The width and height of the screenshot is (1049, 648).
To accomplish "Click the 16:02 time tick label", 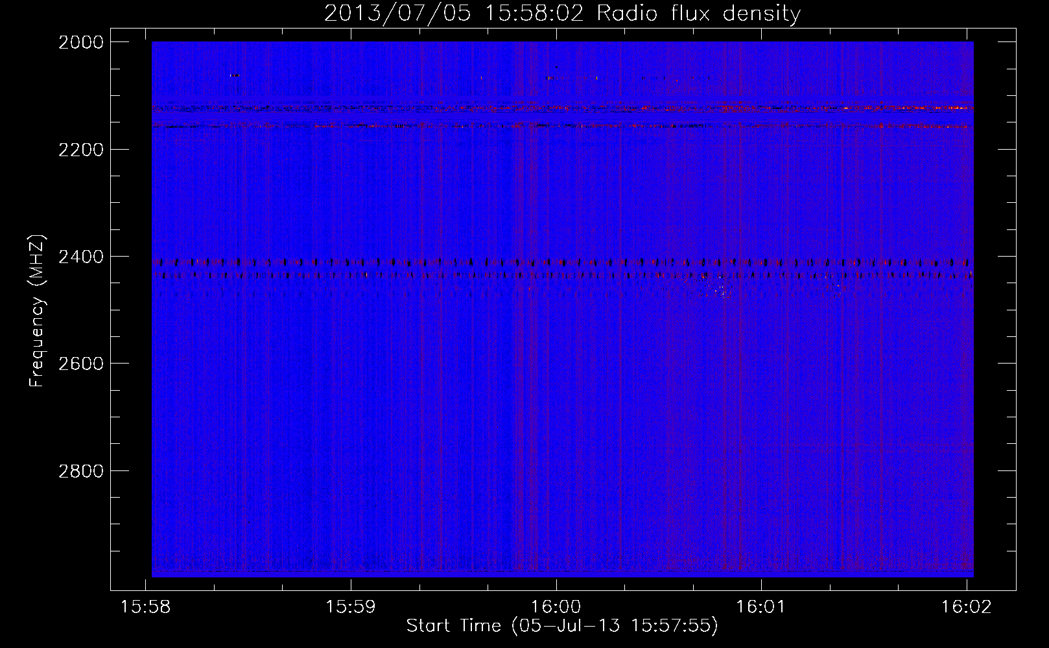I will (x=966, y=607).
